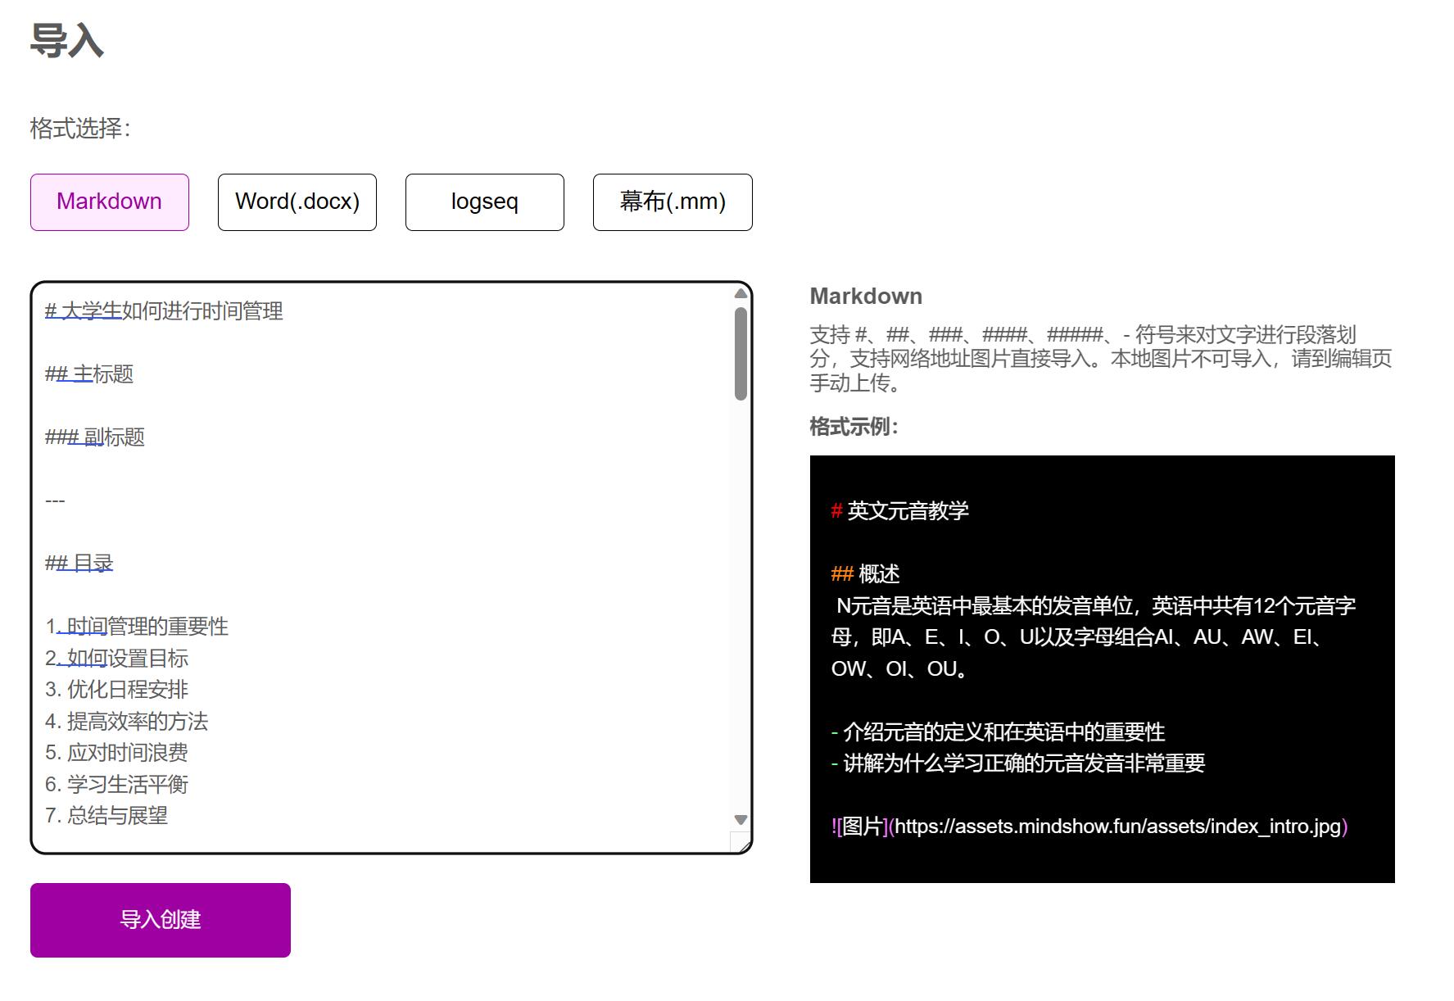Click the '4. 提高效率的方法' list item
Screen dimensions: 1454x1001
pos(127,722)
